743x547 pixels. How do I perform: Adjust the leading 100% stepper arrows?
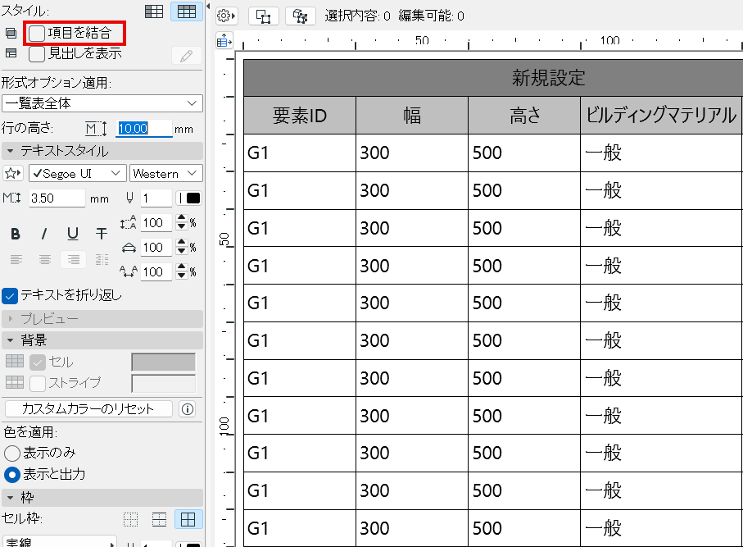[182, 222]
